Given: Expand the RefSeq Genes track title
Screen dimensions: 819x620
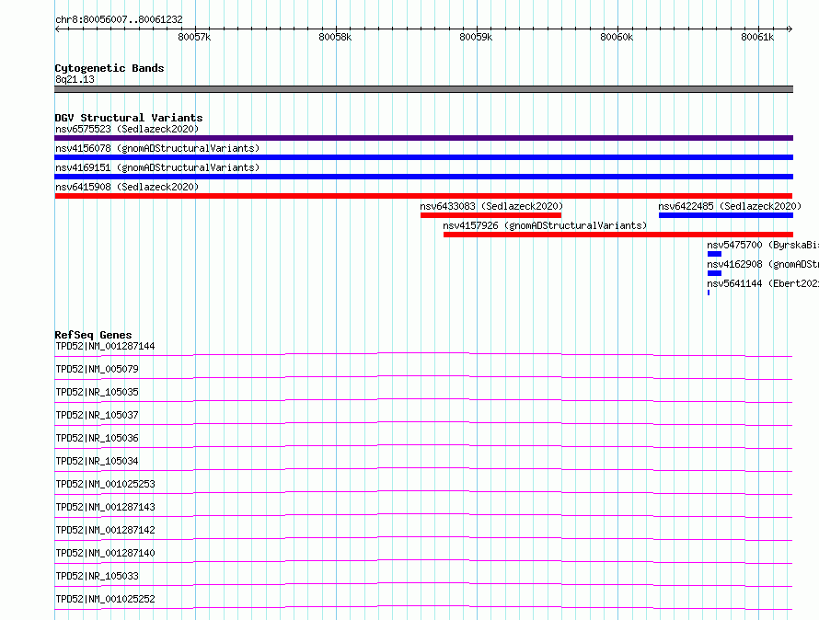Looking at the screenshot, I should pos(93,335).
